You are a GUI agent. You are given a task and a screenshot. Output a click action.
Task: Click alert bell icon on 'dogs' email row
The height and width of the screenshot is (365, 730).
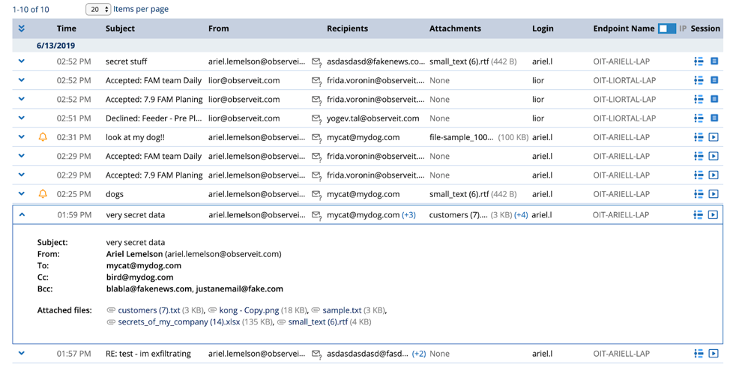pyautogui.click(x=43, y=193)
